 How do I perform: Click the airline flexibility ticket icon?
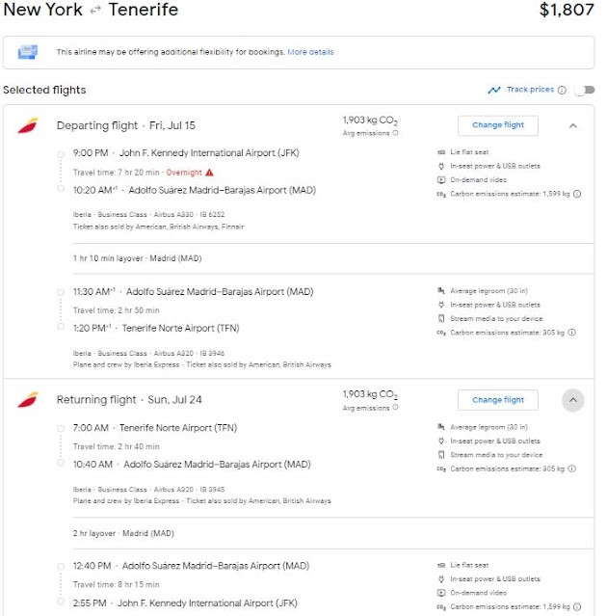point(28,52)
